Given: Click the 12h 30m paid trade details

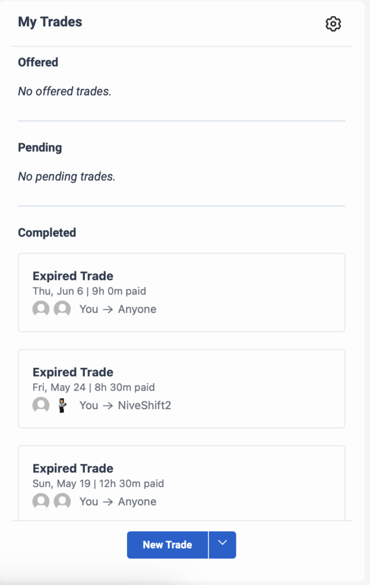Looking at the screenshot, I should tap(98, 483).
